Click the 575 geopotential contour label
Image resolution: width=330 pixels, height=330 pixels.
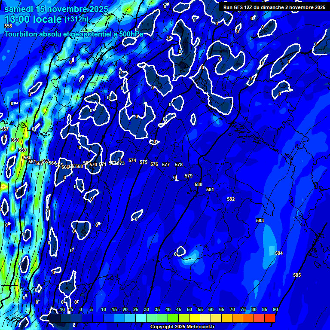coord(144,162)
